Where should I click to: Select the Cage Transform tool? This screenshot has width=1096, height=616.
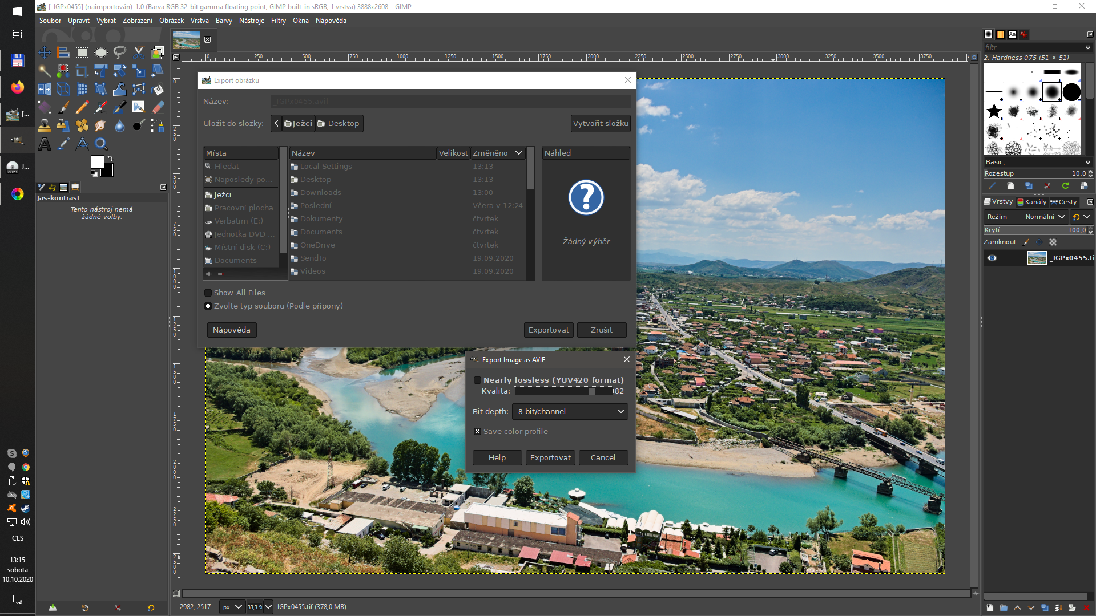pos(139,89)
